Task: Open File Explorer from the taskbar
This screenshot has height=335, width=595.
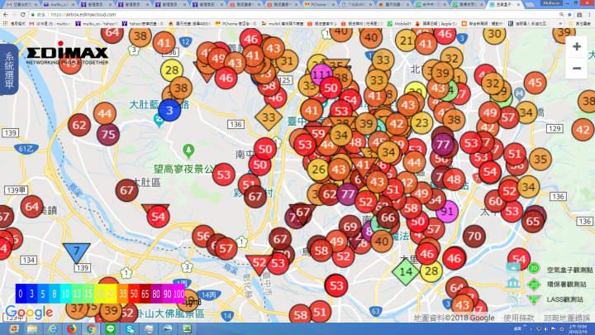Action: pyautogui.click(x=32, y=328)
